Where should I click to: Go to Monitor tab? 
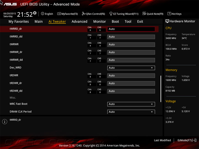coord(99,22)
